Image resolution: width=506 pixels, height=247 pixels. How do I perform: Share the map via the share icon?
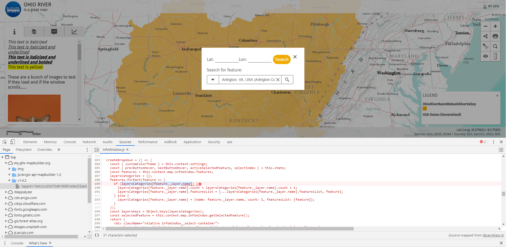point(486,36)
